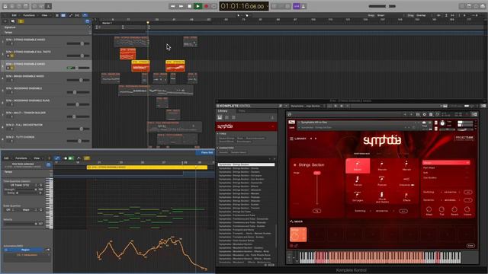Toggle the purple count-in button
488x274 pixels.
(297, 6)
